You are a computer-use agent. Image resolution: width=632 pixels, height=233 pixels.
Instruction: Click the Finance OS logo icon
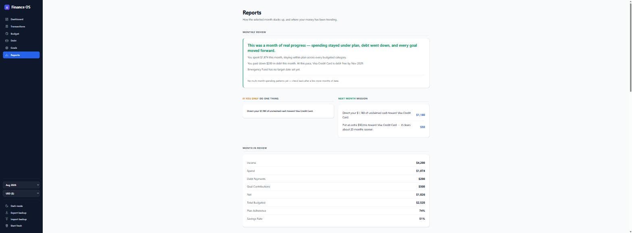(7, 7)
